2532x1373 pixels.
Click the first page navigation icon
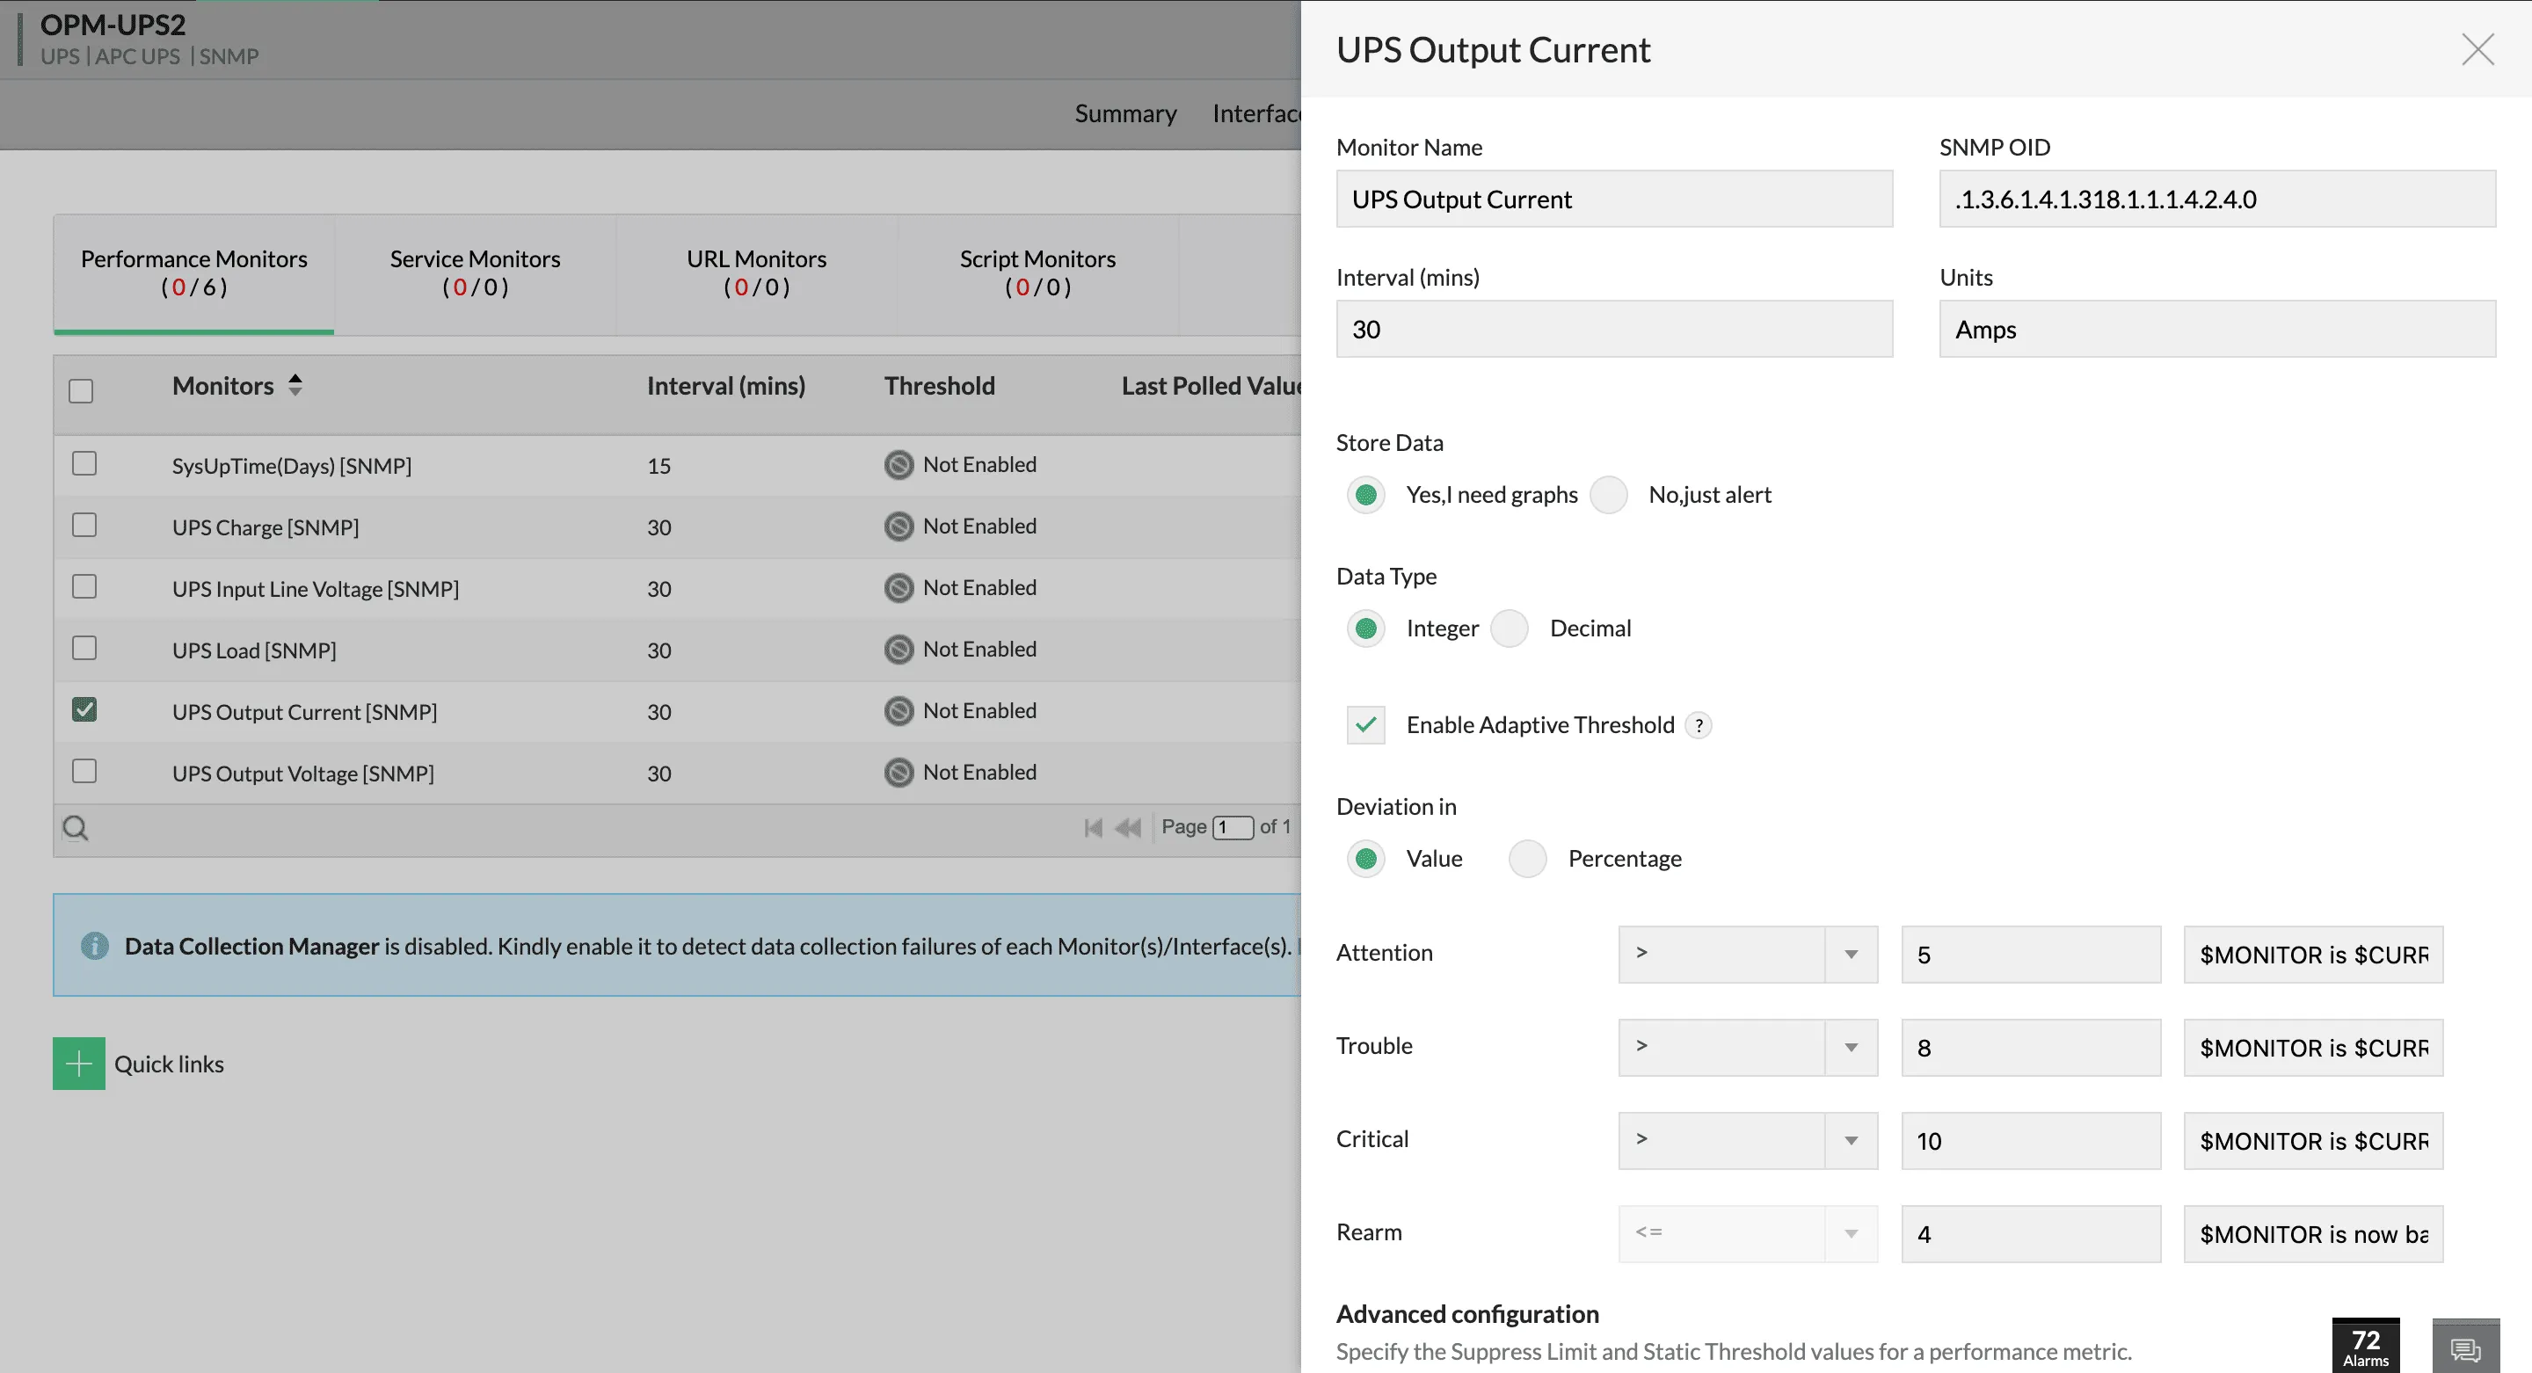(1092, 827)
